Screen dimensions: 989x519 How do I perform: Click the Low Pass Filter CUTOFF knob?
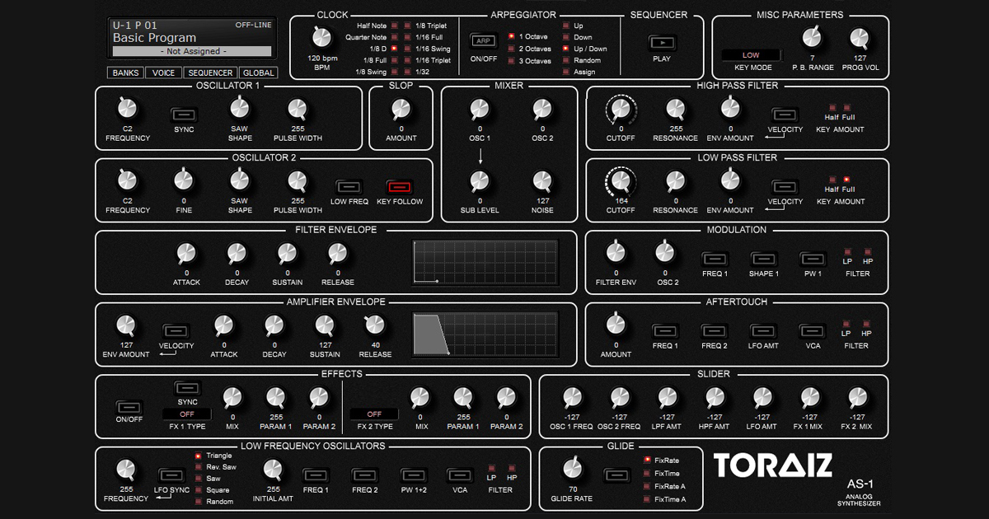[621, 180]
